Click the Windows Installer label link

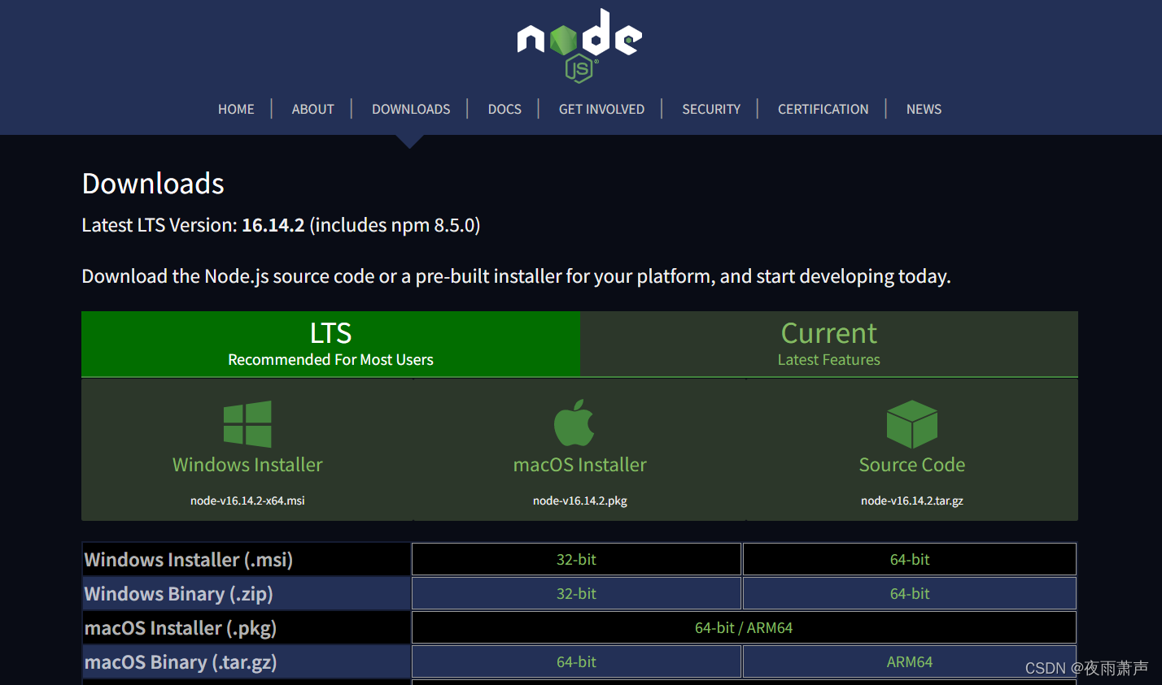pyautogui.click(x=247, y=465)
